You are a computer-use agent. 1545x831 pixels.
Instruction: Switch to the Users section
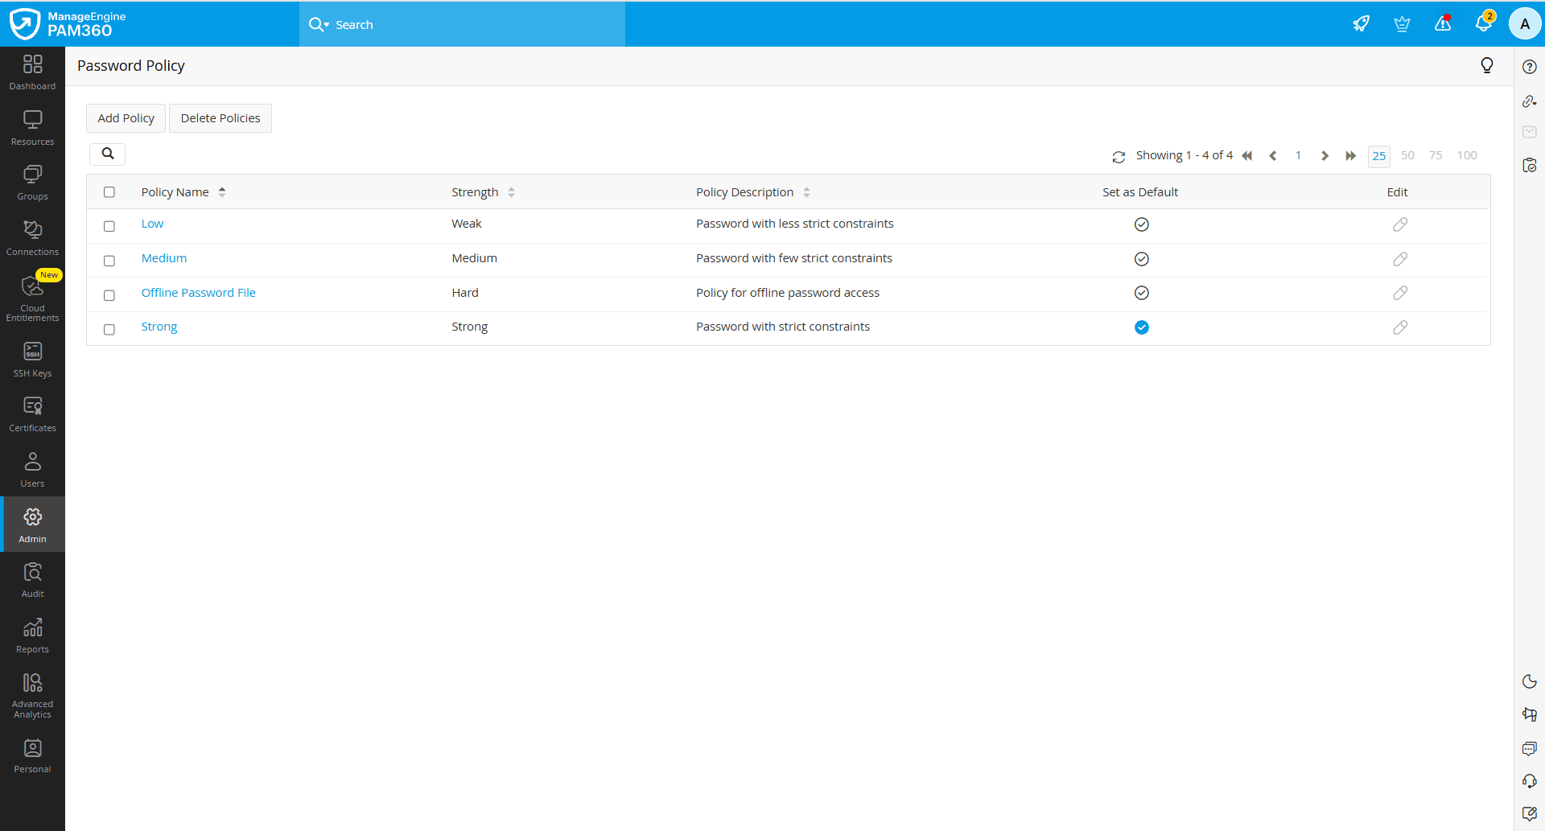coord(32,467)
